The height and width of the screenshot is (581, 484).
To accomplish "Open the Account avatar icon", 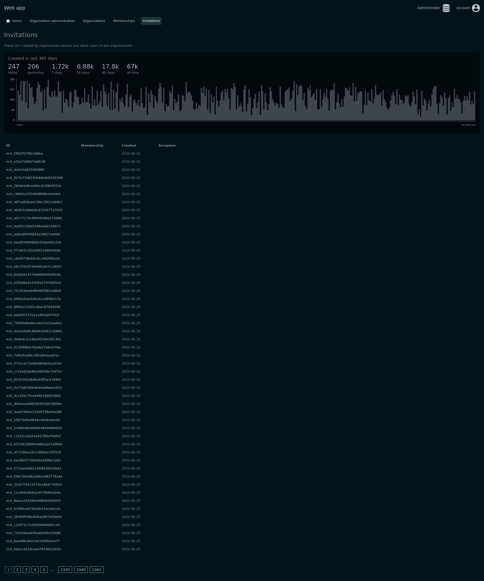I will pos(476,8).
